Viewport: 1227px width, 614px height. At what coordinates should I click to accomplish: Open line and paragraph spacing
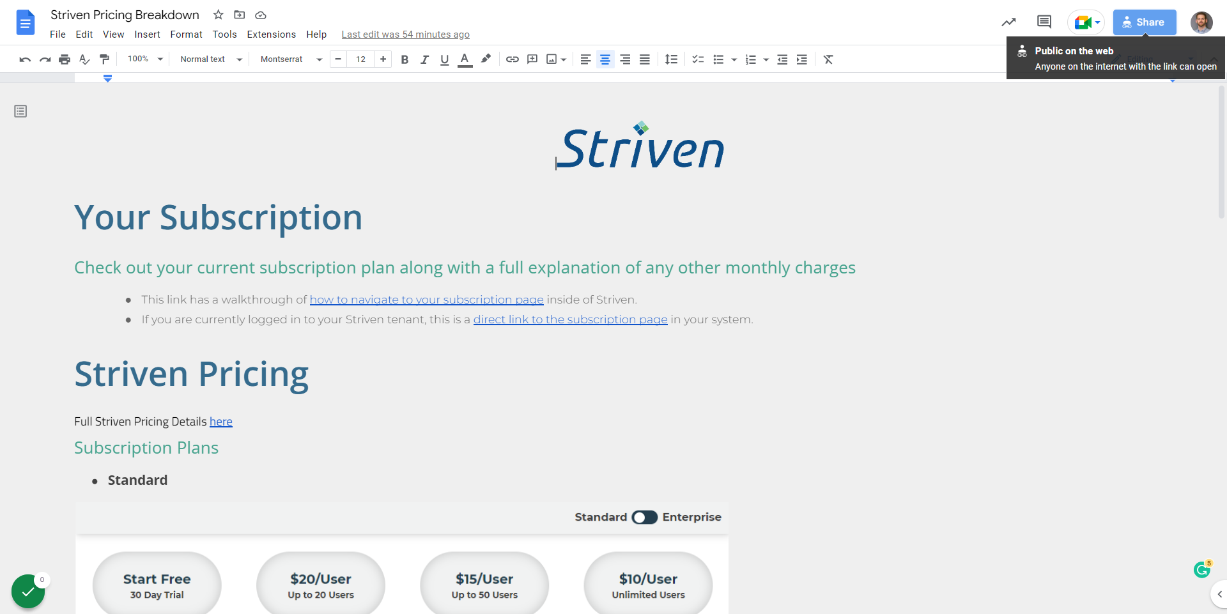(671, 59)
